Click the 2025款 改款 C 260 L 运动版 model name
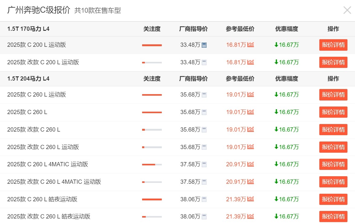 click(x=43, y=147)
